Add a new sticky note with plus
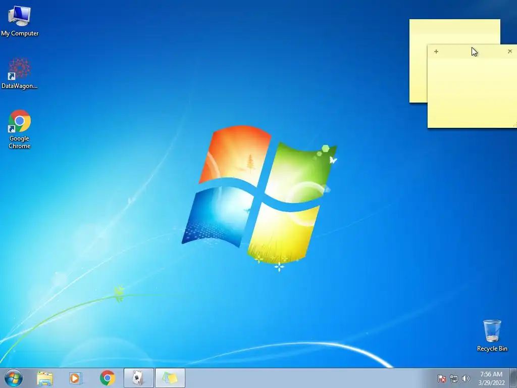This screenshot has width=517, height=388. [436, 52]
